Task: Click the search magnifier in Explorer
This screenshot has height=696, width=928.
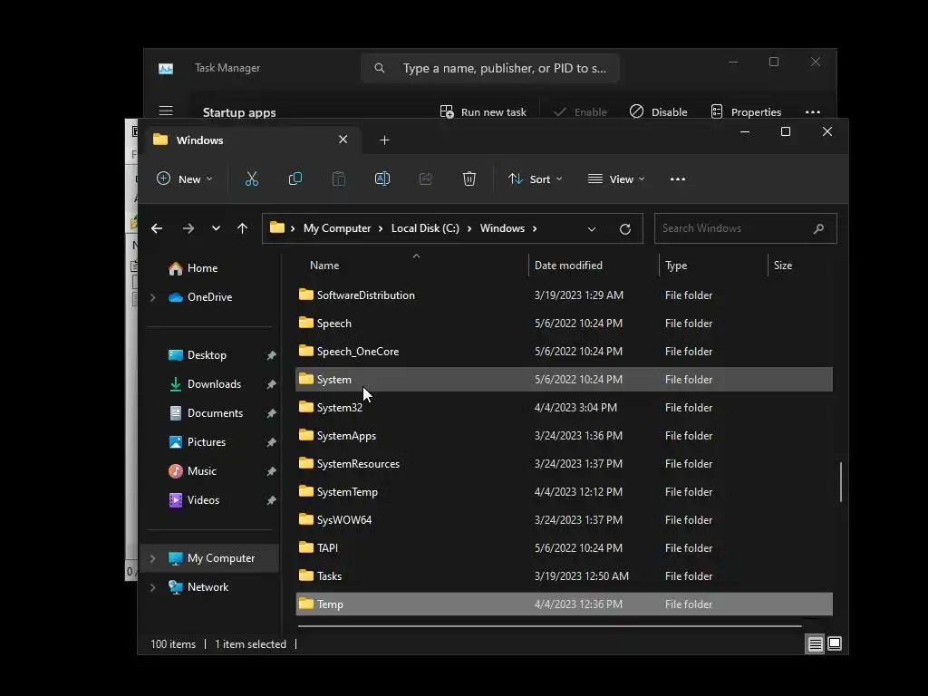Action: pyautogui.click(x=818, y=228)
